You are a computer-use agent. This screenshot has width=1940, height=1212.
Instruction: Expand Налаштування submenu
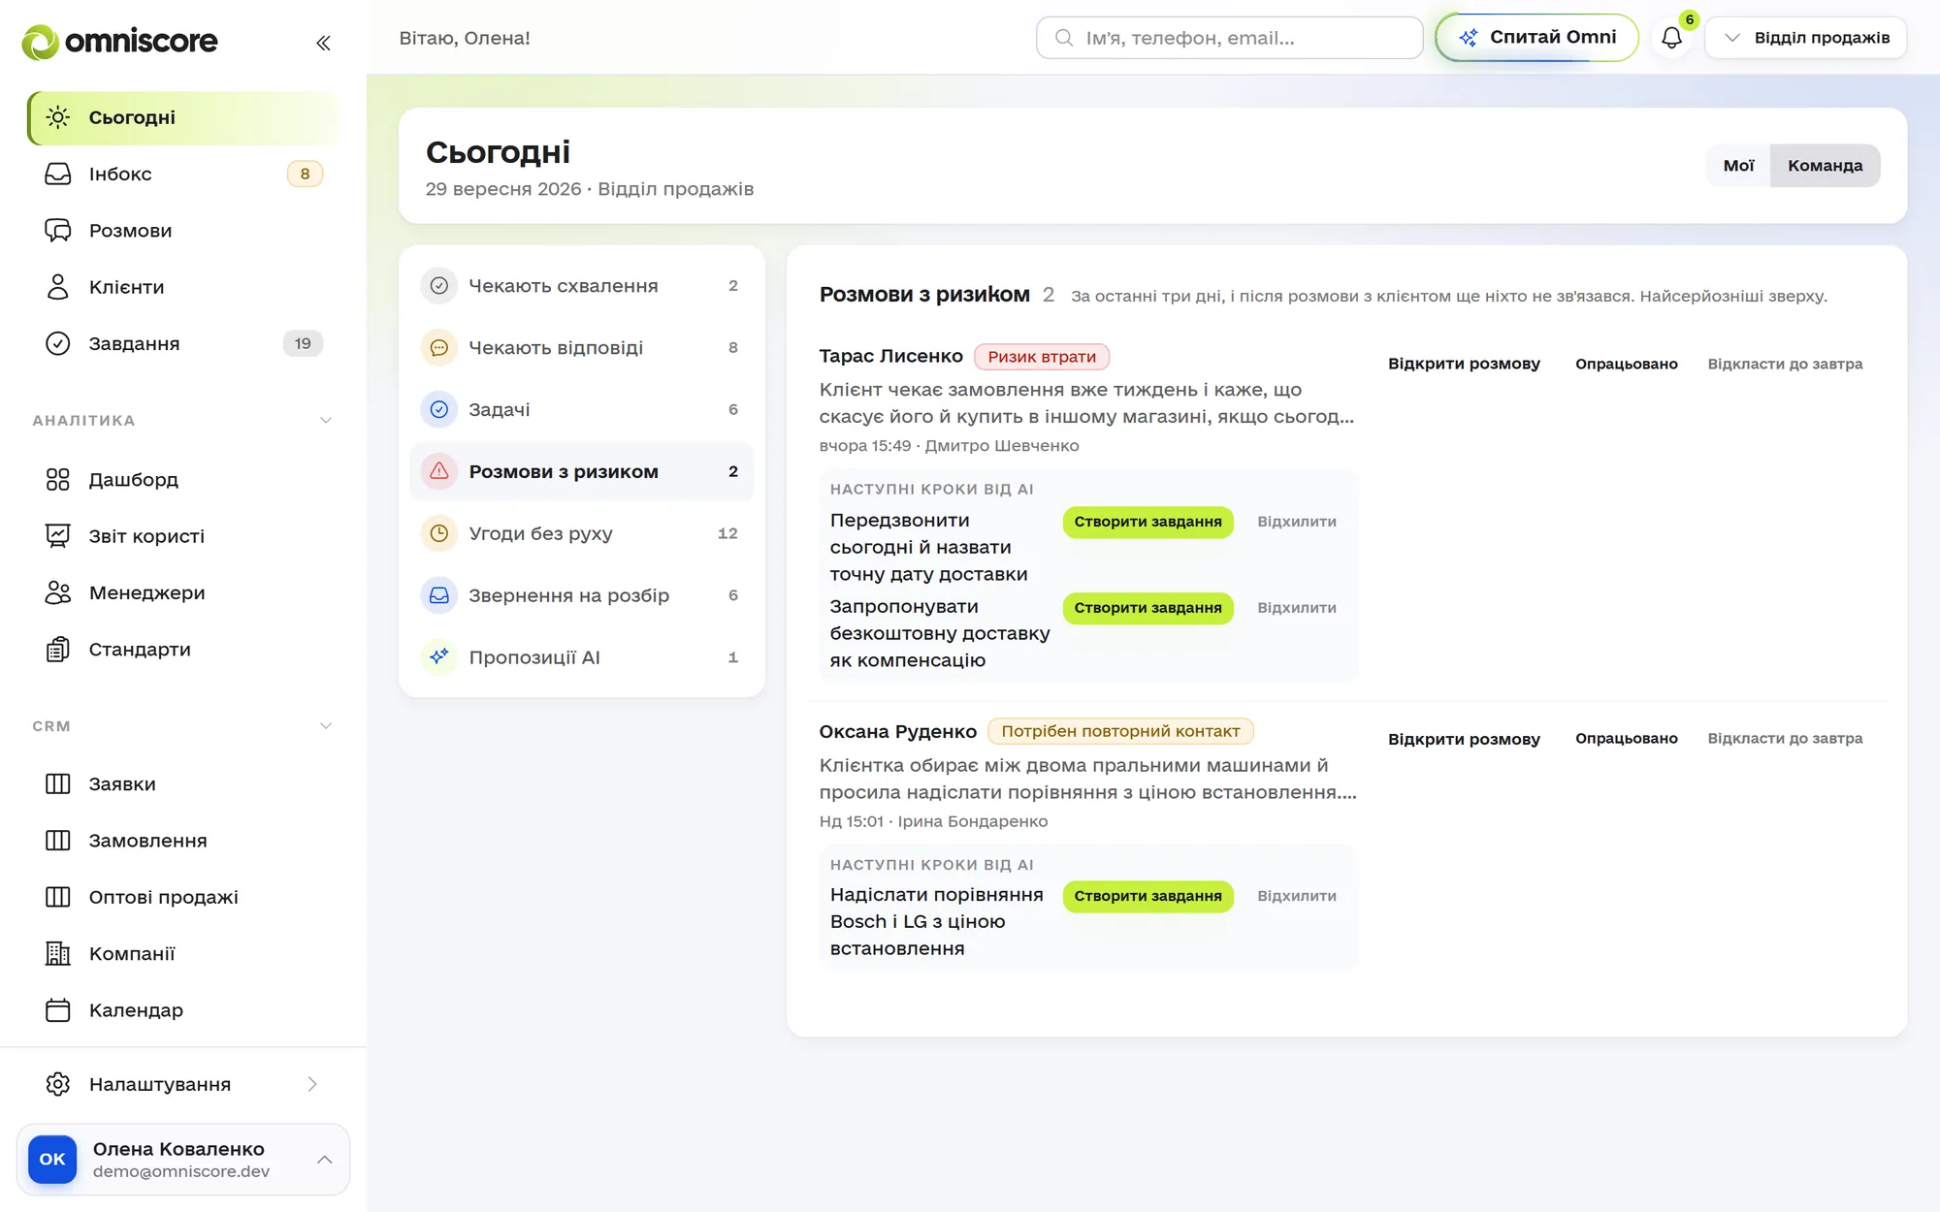[x=183, y=1084]
